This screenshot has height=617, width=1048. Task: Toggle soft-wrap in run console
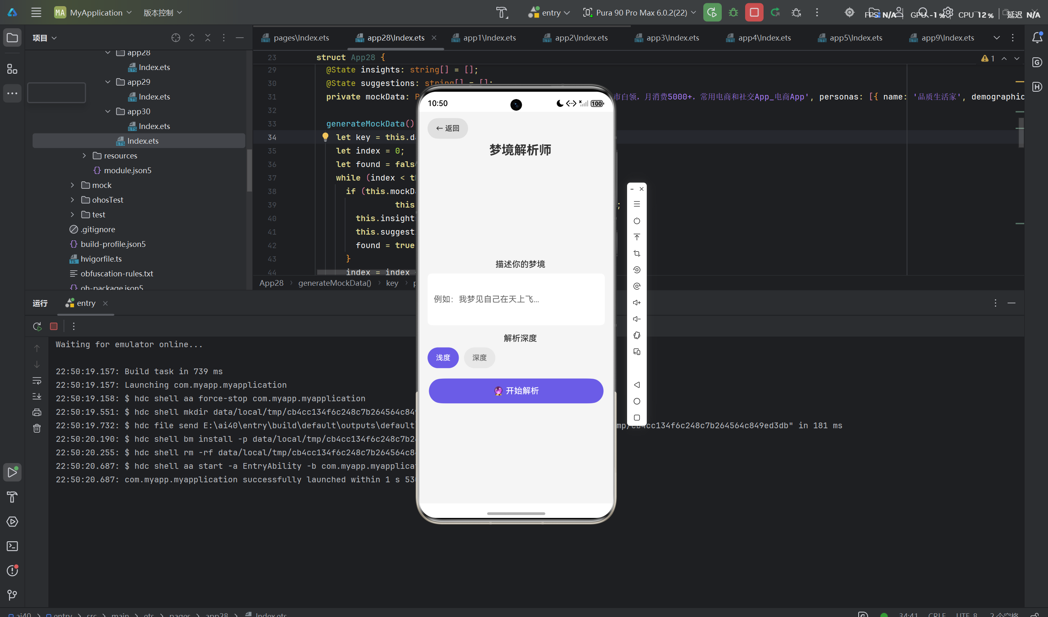point(36,380)
